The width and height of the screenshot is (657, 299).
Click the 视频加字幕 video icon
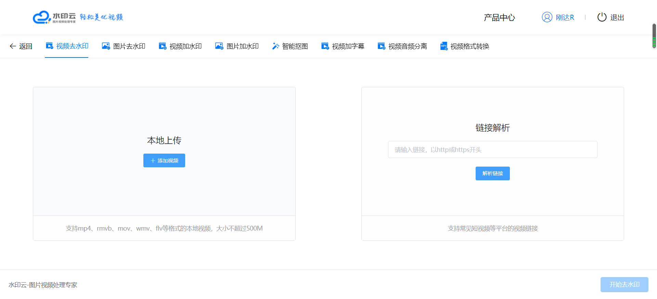(325, 46)
